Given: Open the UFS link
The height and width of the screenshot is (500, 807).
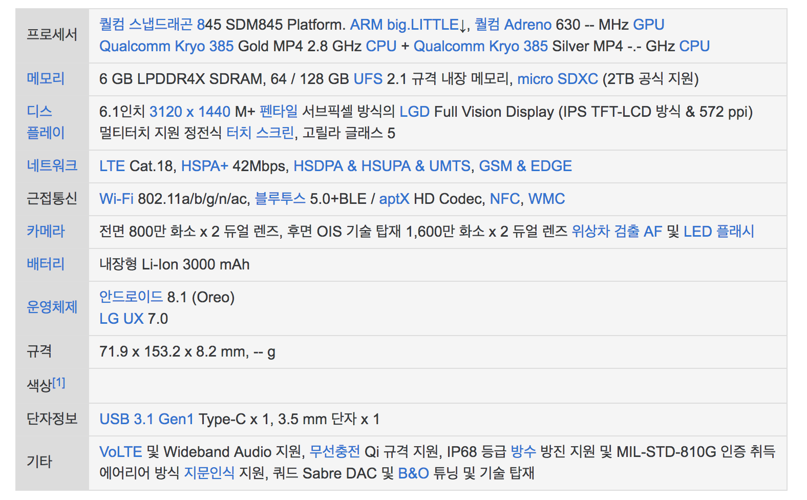Looking at the screenshot, I should [368, 79].
